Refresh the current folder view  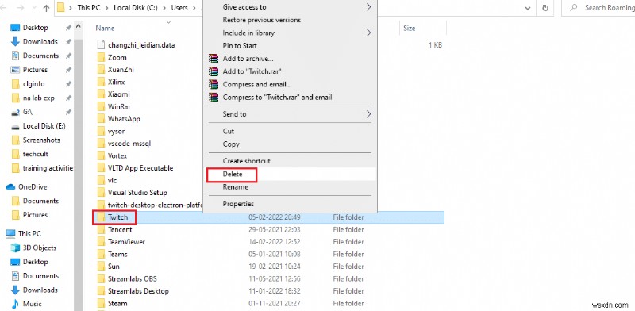point(545,8)
